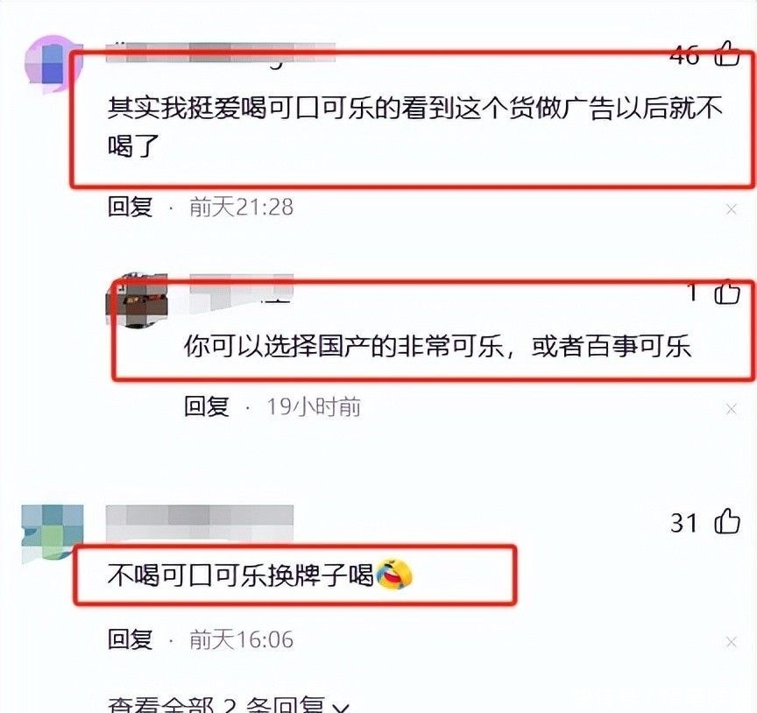Viewport: 757px width, 713px height.
Task: Open the green-blue avatar of third commenter
Action: pos(53,534)
